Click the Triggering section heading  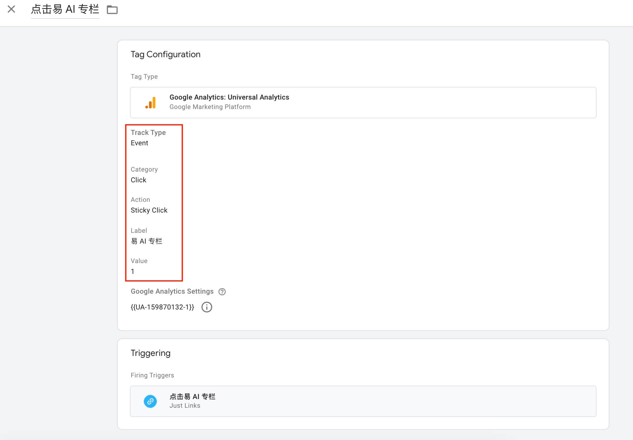150,353
